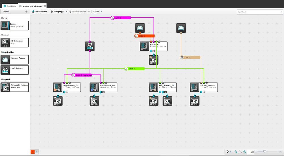Screen dimensions: 284x156
Task: Click the LAN 2 network node icon
Action: pyautogui.click(x=112, y=18)
